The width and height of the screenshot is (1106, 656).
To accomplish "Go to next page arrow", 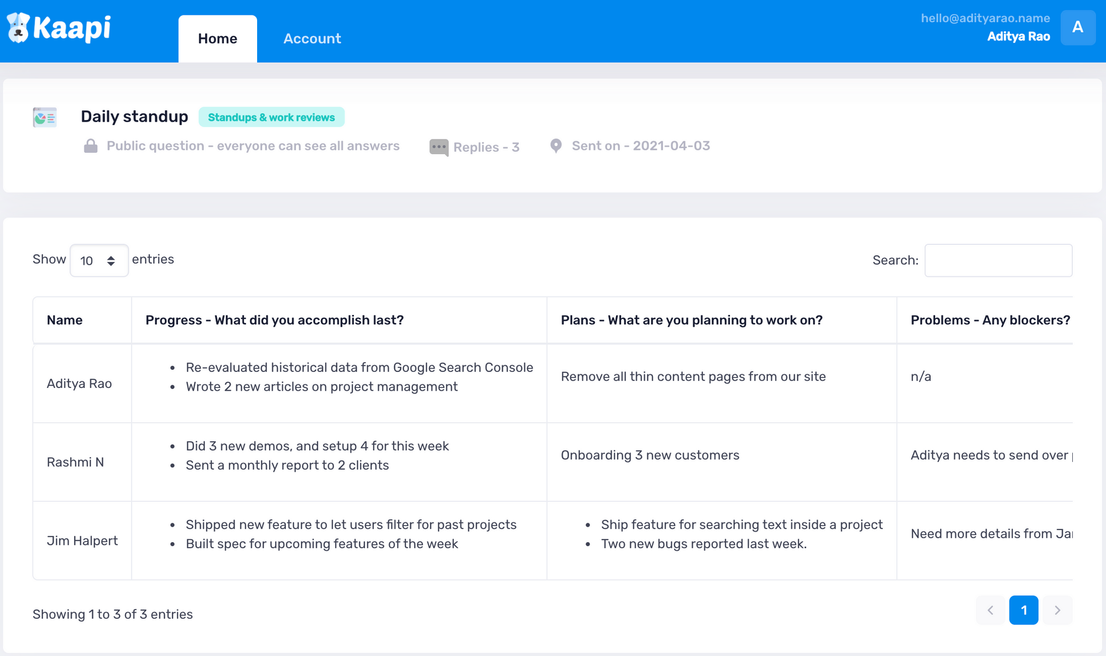I will click(1057, 610).
